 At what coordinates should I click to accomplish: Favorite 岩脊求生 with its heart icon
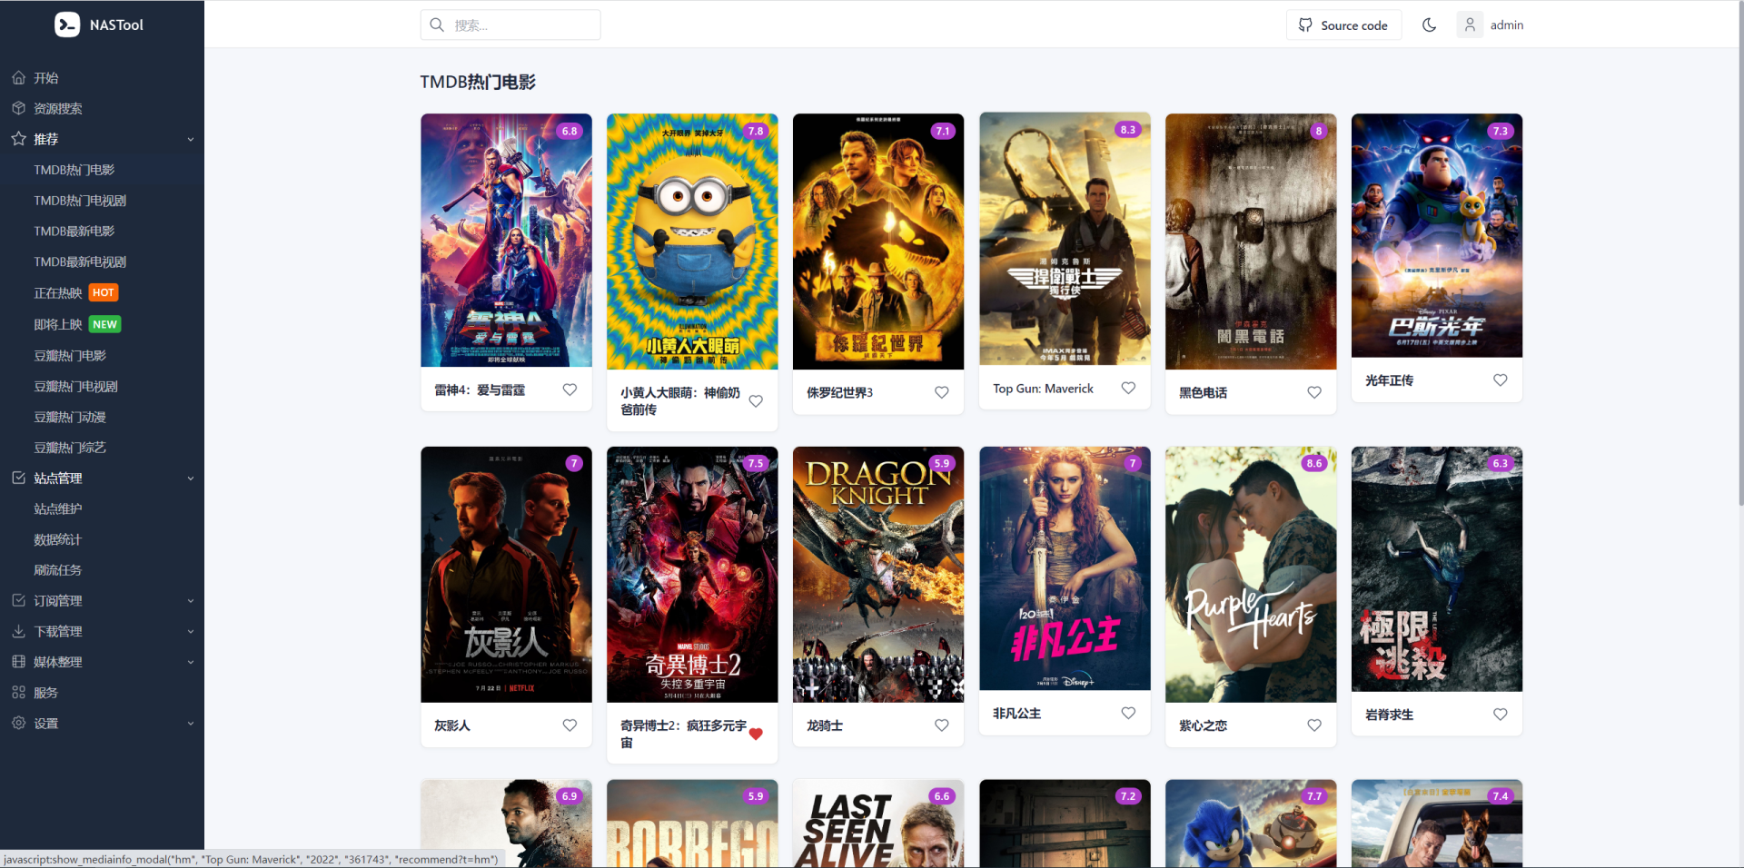coord(1501,715)
